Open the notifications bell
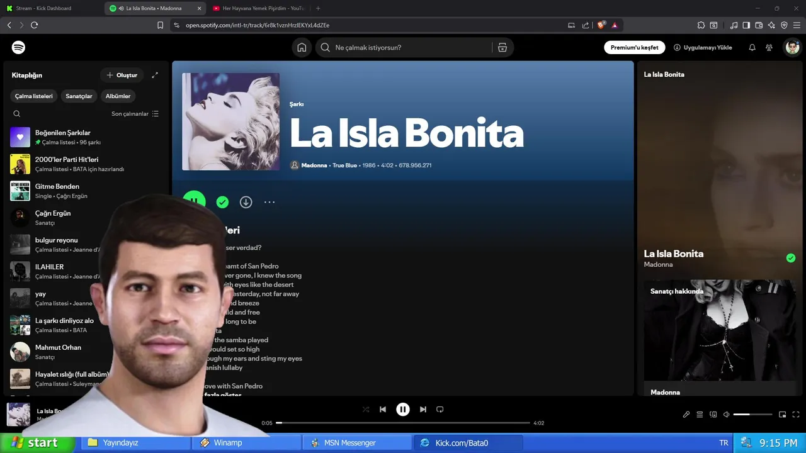 752,48
